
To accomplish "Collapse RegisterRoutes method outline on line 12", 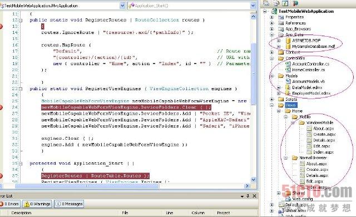I will click(x=21, y=21).
